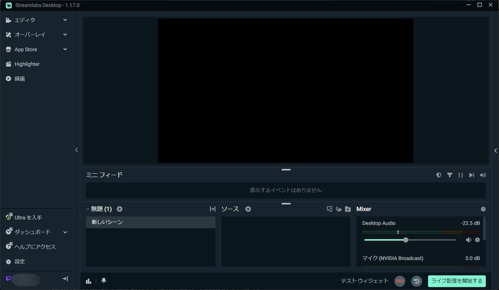The image size is (499, 290).
Task: Add a new group folder to sources
Action: coord(348,209)
